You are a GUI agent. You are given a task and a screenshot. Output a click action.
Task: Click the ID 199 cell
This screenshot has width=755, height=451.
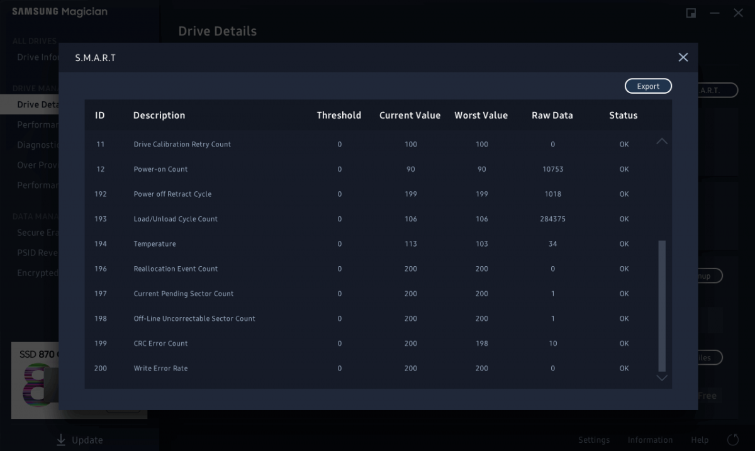pyautogui.click(x=101, y=343)
